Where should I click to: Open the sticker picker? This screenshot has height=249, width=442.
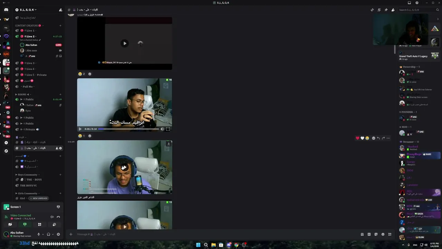[376, 234]
